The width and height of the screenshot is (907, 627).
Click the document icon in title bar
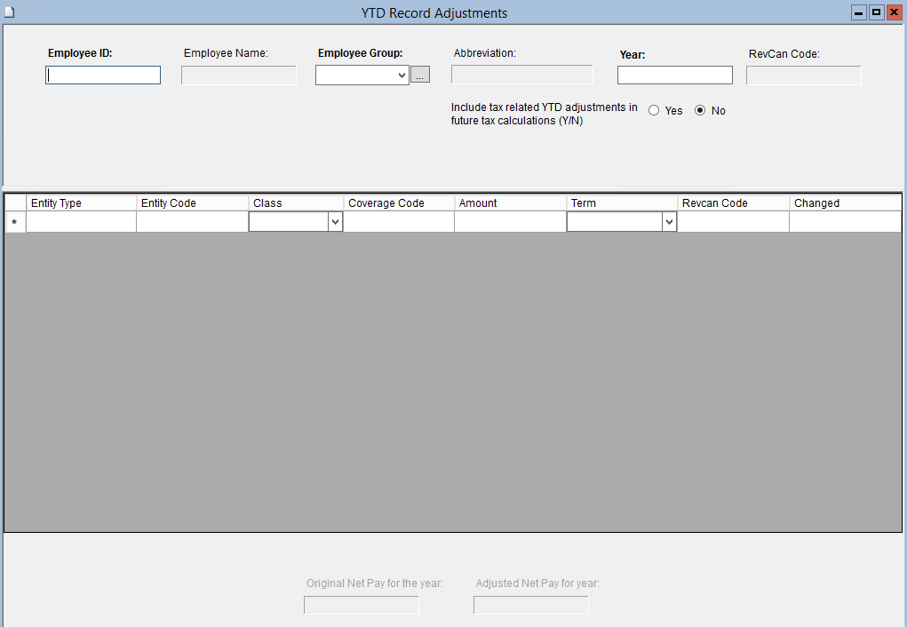pos(10,12)
